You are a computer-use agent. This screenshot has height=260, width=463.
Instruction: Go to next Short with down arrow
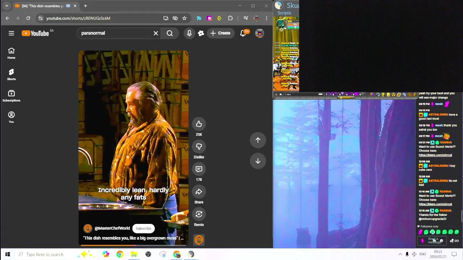(258, 161)
